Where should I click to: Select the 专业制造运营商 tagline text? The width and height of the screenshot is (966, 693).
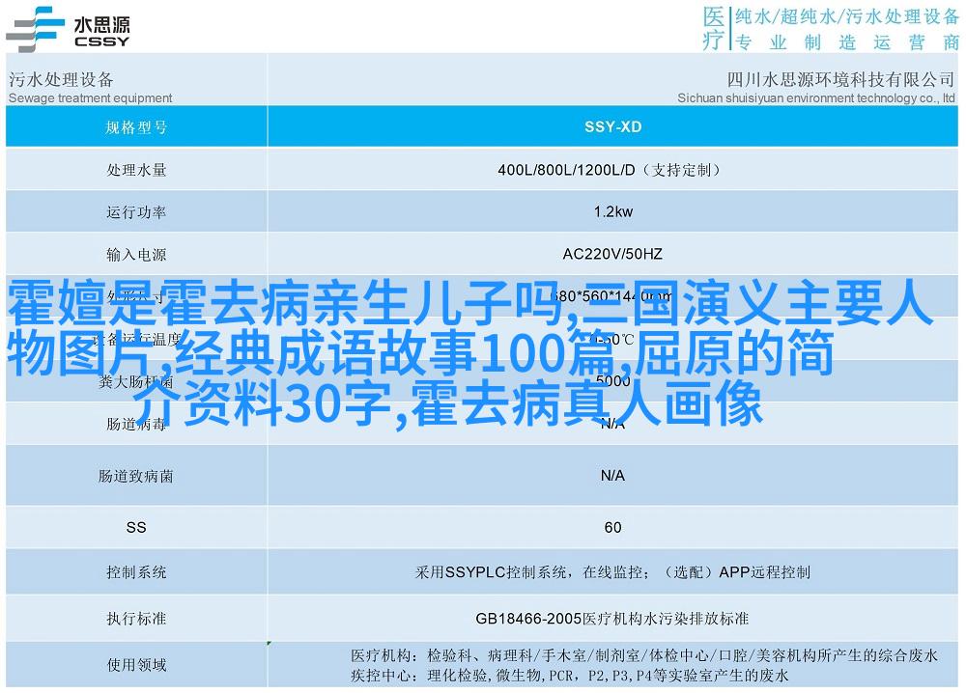coord(848,42)
